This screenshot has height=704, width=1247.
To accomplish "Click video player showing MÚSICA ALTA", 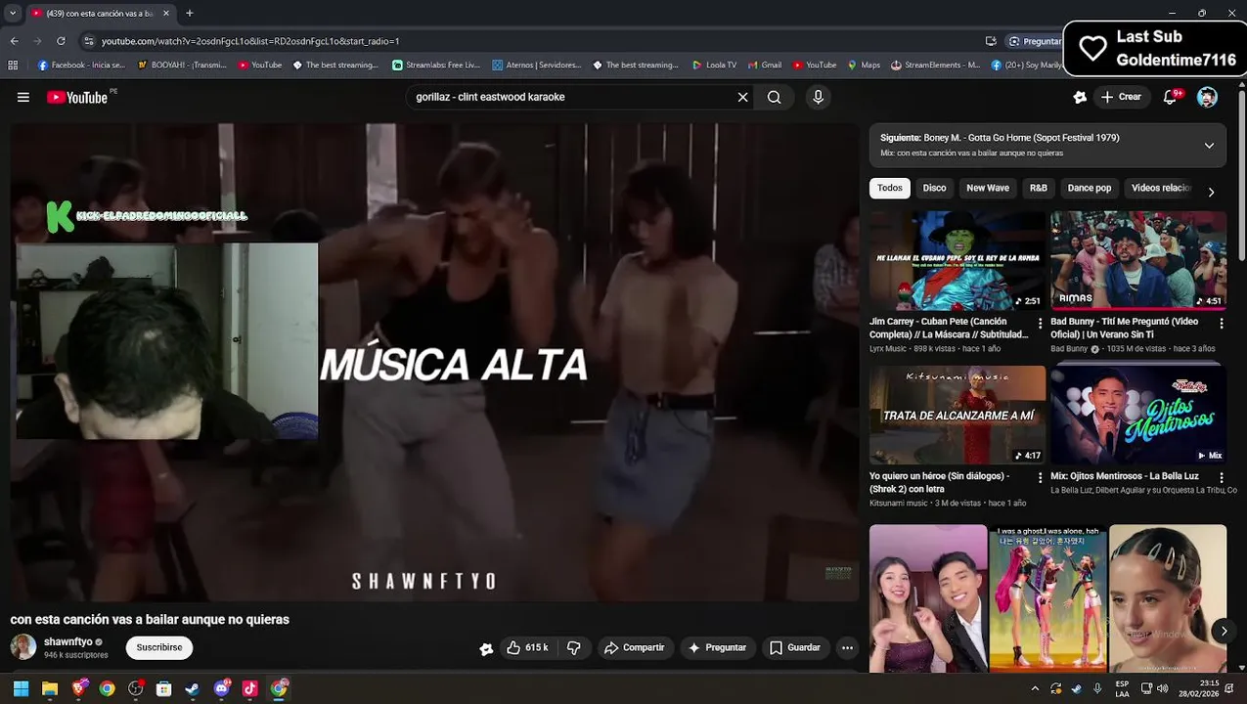I will click(435, 362).
